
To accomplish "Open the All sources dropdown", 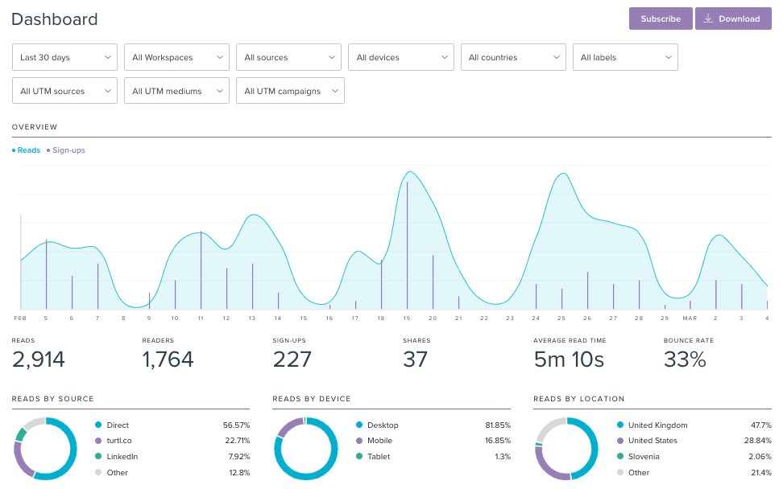I will (289, 57).
